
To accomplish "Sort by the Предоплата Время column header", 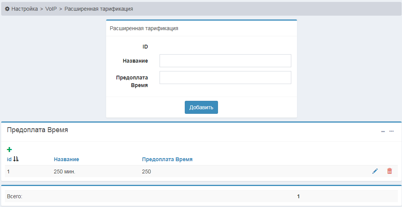I will [x=167, y=159].
